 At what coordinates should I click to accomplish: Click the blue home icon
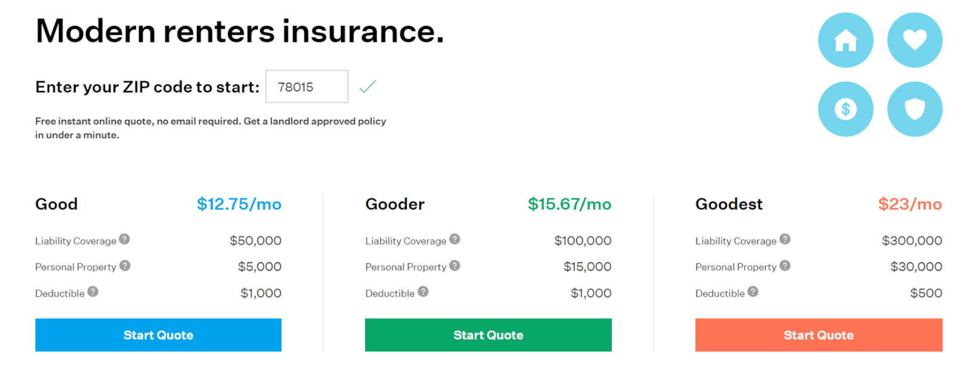846,40
